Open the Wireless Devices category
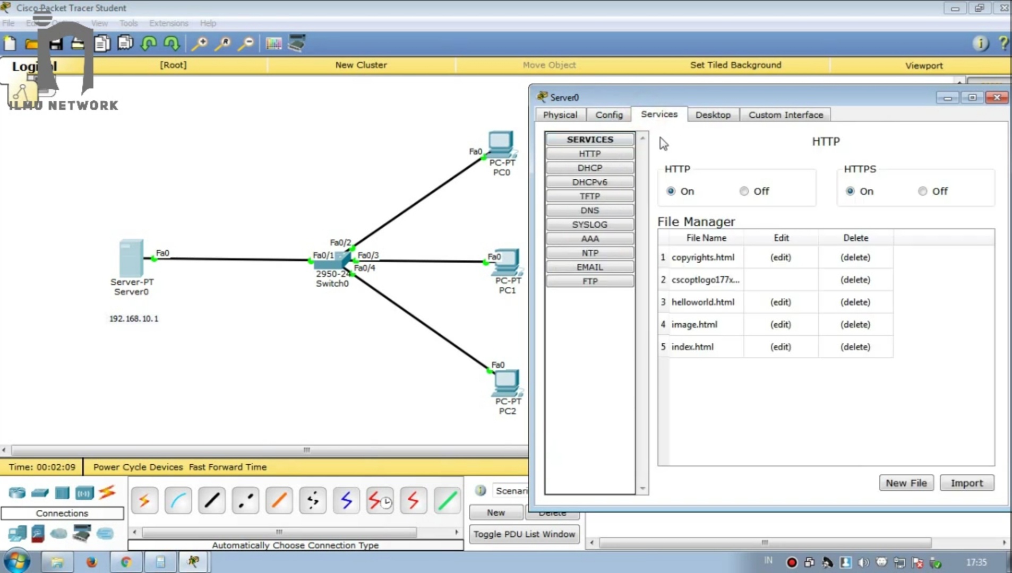 (x=84, y=493)
